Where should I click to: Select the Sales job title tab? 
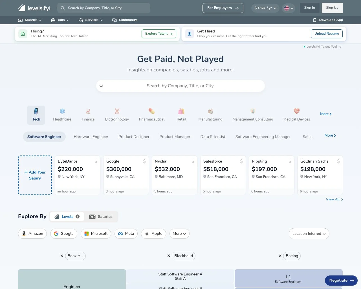point(307,137)
